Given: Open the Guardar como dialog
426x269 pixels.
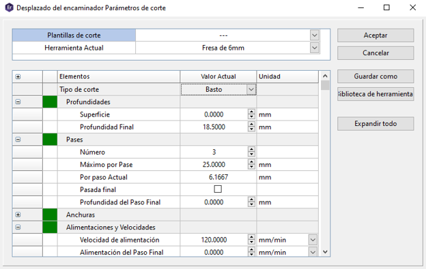Looking at the screenshot, I should (375, 76).
